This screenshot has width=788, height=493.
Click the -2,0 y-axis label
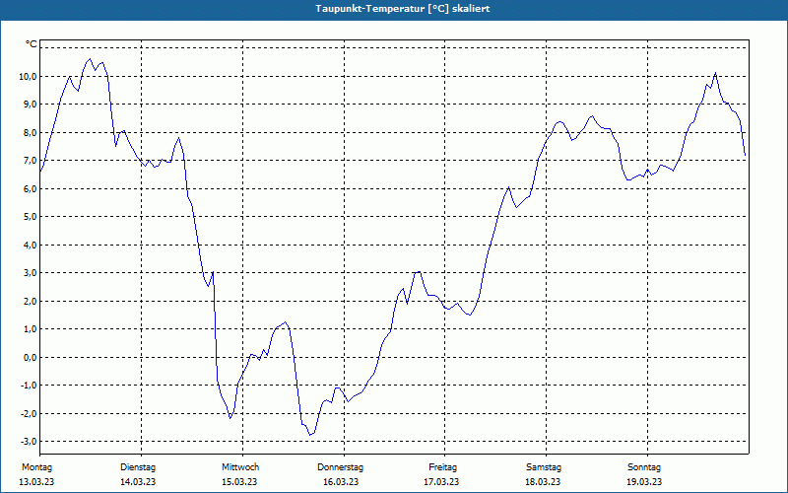(x=29, y=413)
